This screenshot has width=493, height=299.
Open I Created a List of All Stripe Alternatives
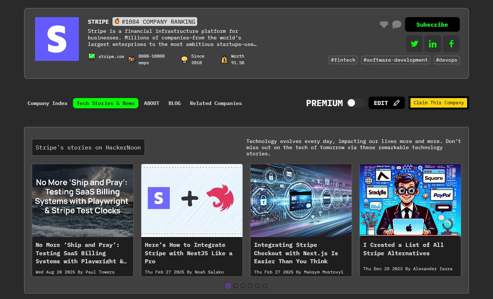coord(403,249)
